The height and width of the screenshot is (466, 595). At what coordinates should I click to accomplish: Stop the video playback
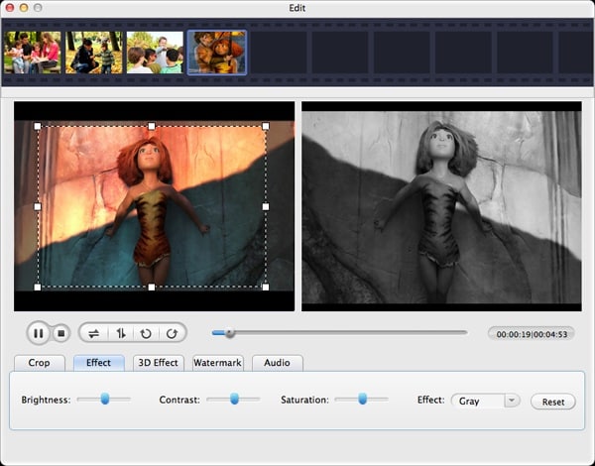pos(60,333)
